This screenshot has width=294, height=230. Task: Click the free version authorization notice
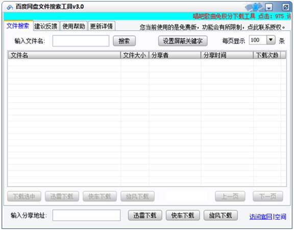tap(212, 27)
